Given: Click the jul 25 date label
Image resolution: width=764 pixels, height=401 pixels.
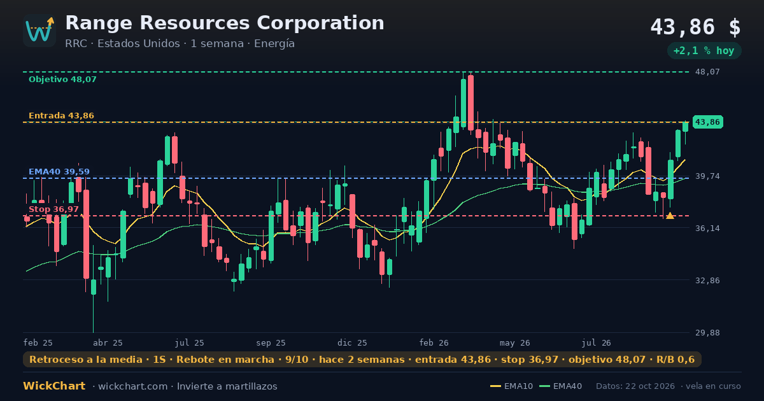Looking at the screenshot, I should tap(190, 342).
